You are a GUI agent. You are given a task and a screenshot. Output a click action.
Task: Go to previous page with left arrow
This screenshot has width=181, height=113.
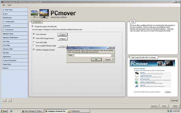coord(4,100)
